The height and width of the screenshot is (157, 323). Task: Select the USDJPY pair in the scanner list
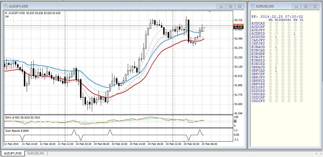[x=258, y=101]
